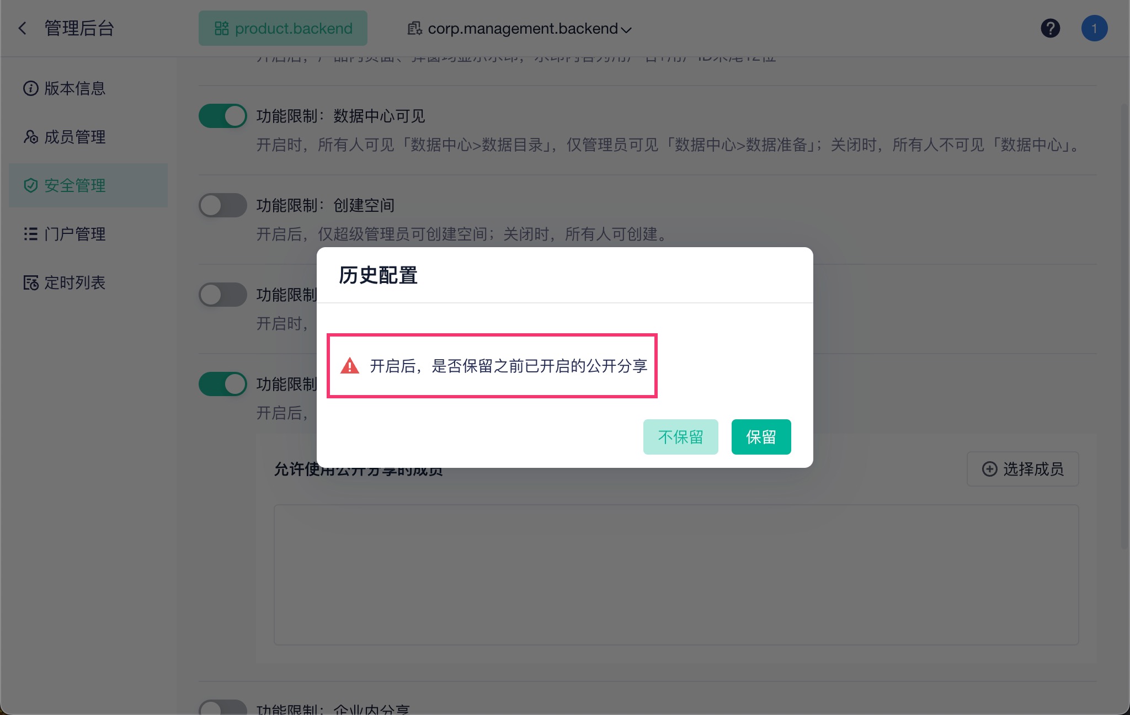Click the back arrow beside 管理后台
The width and height of the screenshot is (1130, 715).
coord(23,28)
